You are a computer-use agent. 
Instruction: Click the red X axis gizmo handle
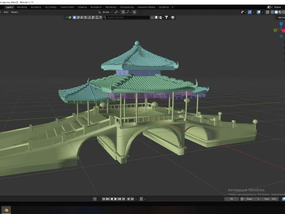point(283,30)
